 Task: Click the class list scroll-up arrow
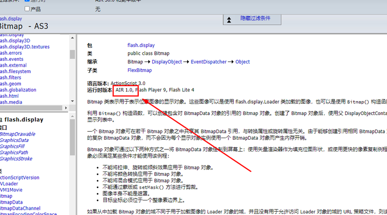(x=73, y=116)
